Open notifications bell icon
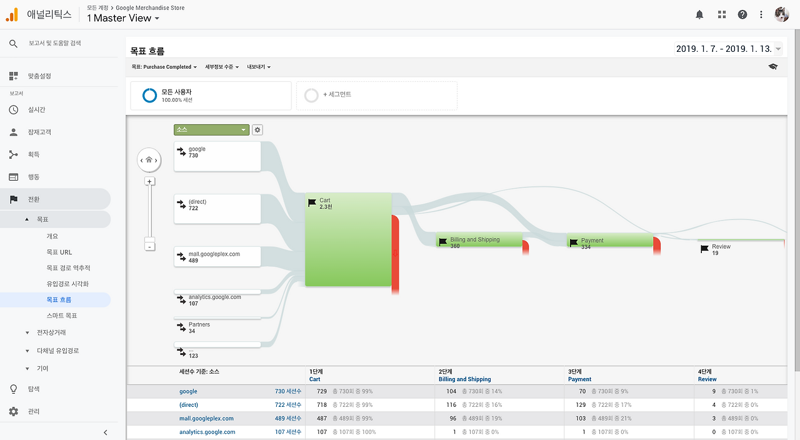 [x=699, y=14]
